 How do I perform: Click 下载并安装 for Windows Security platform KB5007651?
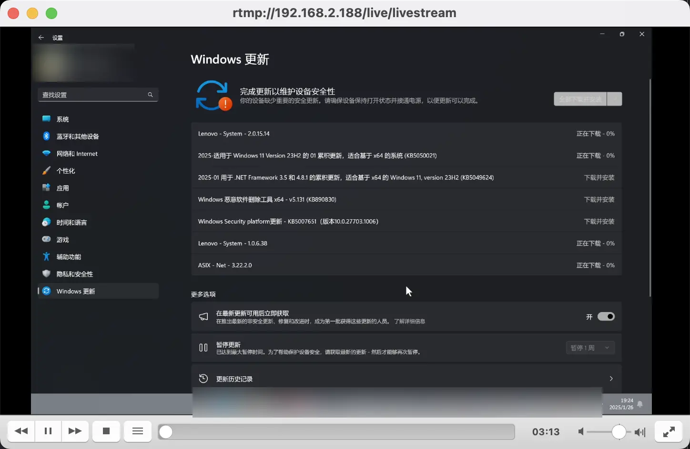(x=599, y=221)
